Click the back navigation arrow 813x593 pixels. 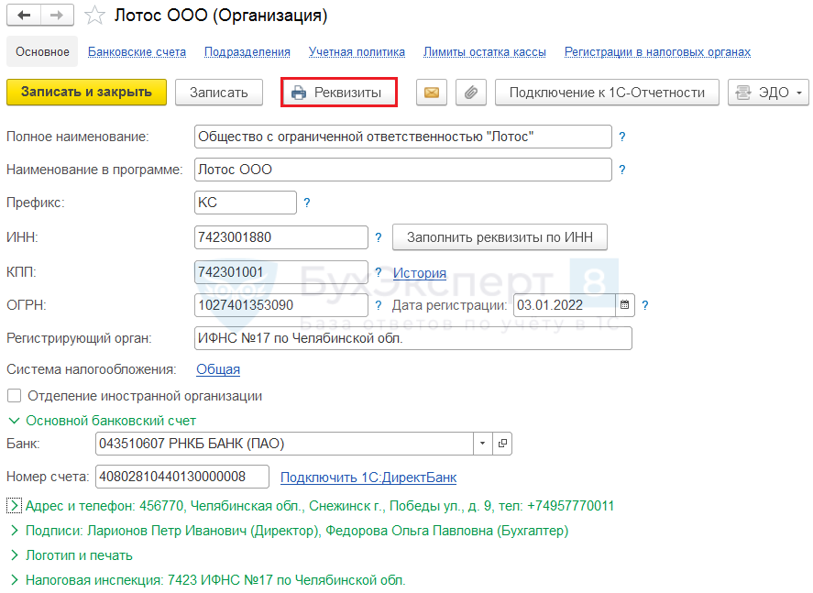coord(24,15)
